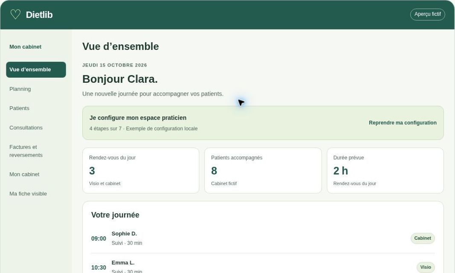Select Vue d'ensemble in the sidebar
The width and height of the screenshot is (455, 273).
tap(36, 70)
